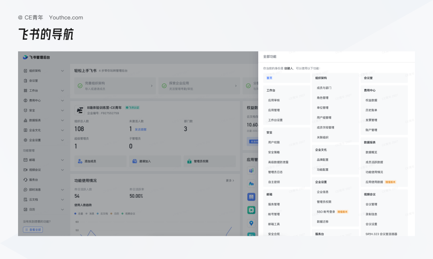Screen dimensions: 433x259
Task: Open the 完善组织架构 onboarding step card
Action: click(x=114, y=85)
